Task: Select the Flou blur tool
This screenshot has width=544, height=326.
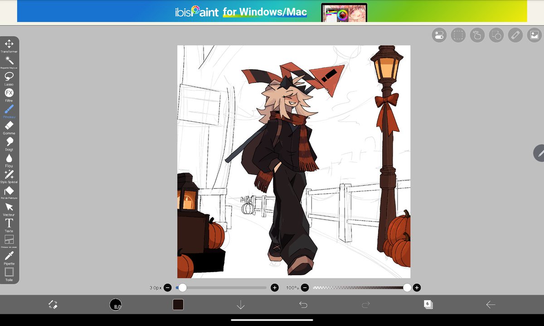Action: click(x=9, y=160)
